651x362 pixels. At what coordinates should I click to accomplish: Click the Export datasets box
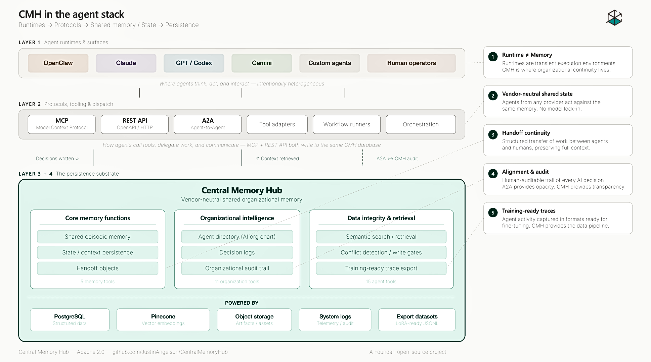coord(417,320)
